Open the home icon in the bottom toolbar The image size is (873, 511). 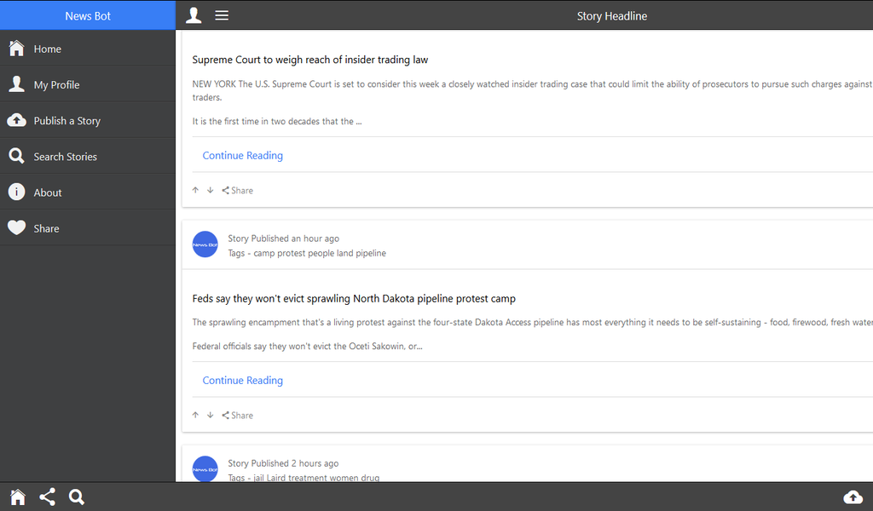point(17,497)
